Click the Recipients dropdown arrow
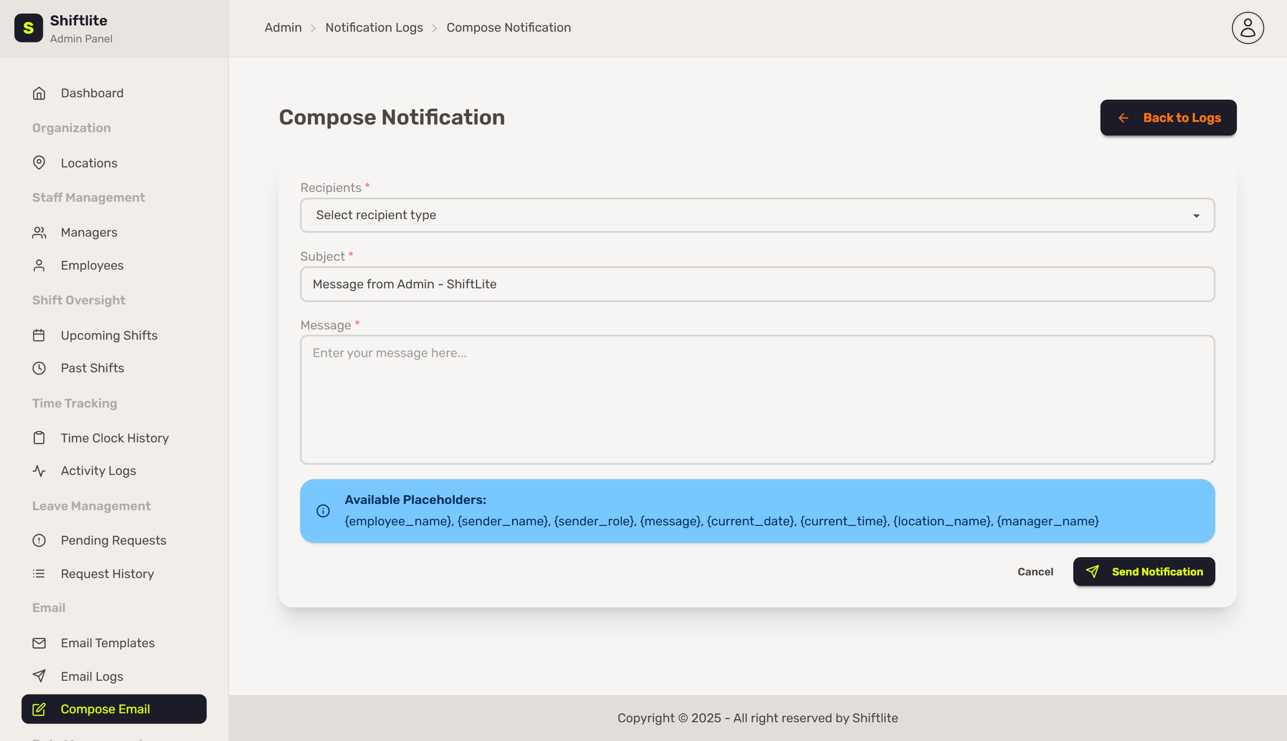This screenshot has width=1287, height=741. coord(1196,216)
